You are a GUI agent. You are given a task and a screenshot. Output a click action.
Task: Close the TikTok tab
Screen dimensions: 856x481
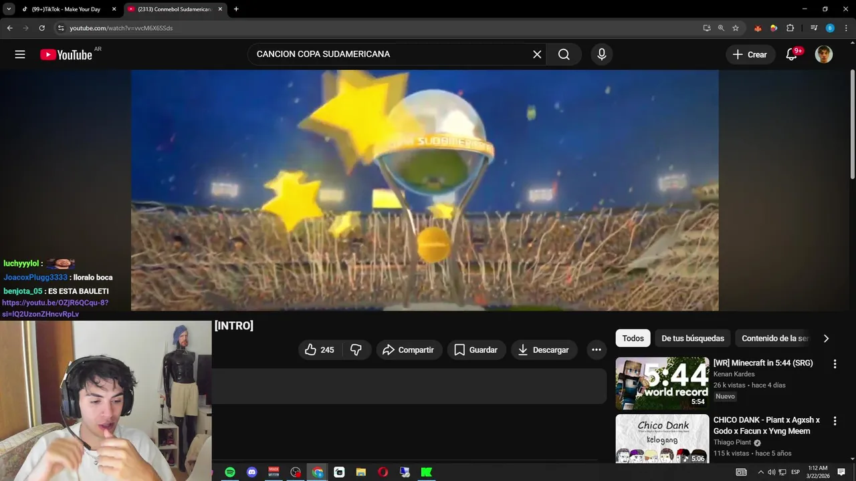(114, 9)
